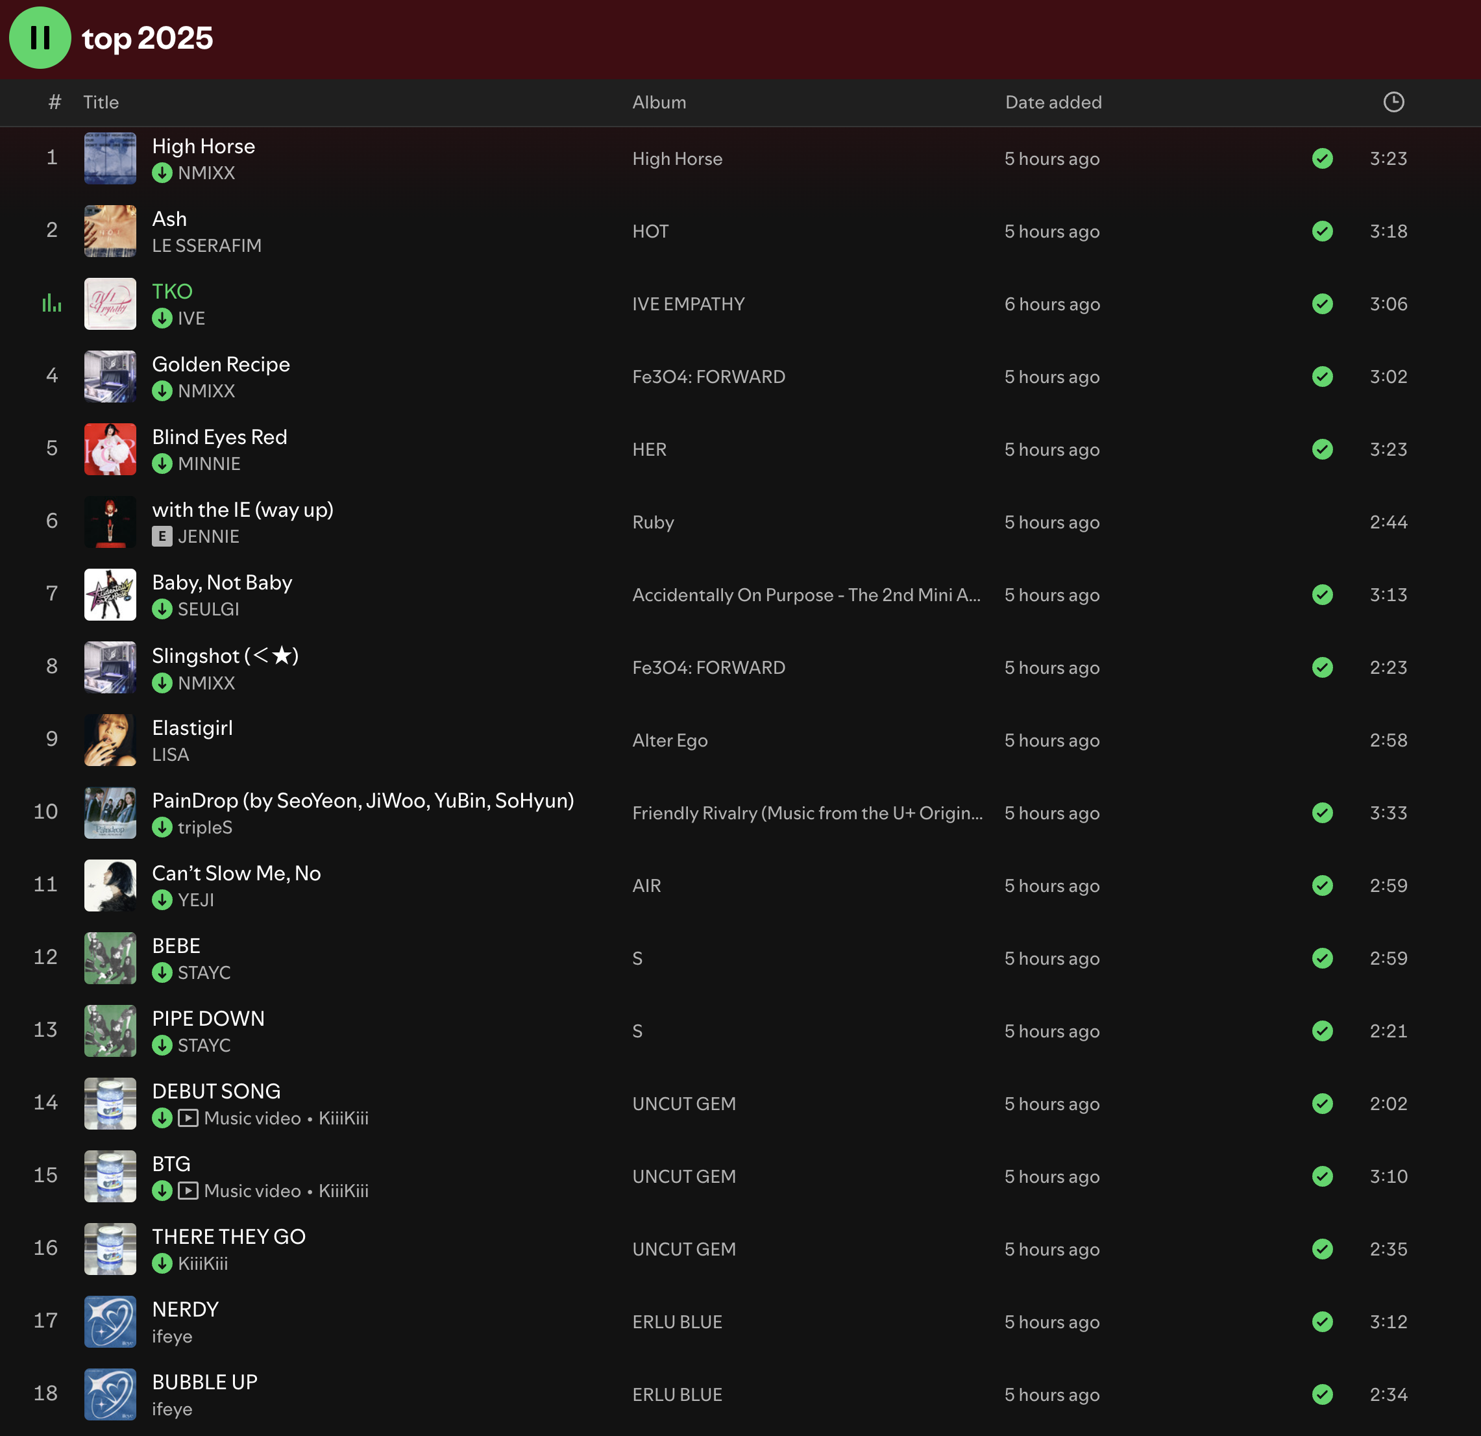
Task: Toggle liked checkmark for Baby, Not Baby
Action: click(1323, 595)
